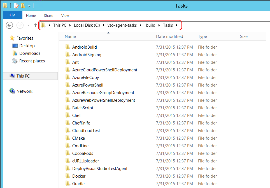Select the AndroidBuild folder icon

point(68,47)
